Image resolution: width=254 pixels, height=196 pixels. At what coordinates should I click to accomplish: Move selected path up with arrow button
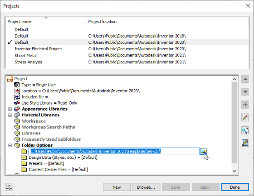point(245,79)
